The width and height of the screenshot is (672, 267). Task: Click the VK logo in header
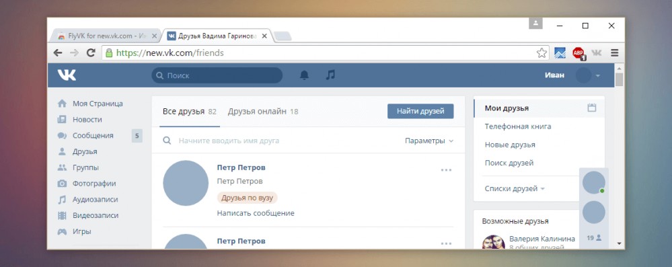point(67,75)
